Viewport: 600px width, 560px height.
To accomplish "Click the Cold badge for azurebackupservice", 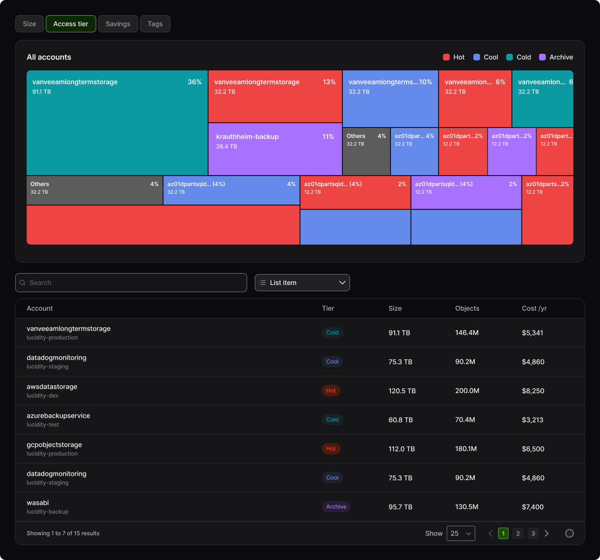I will tap(332, 420).
